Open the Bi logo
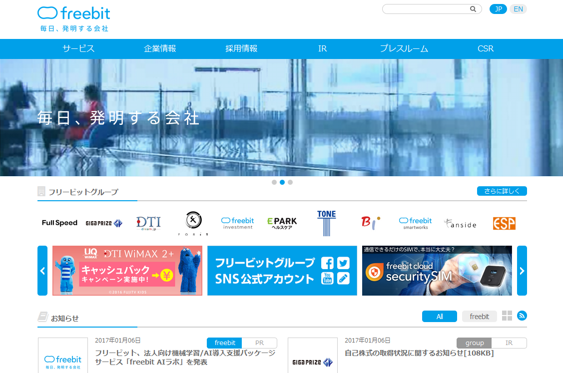The width and height of the screenshot is (563, 373). coord(371,223)
